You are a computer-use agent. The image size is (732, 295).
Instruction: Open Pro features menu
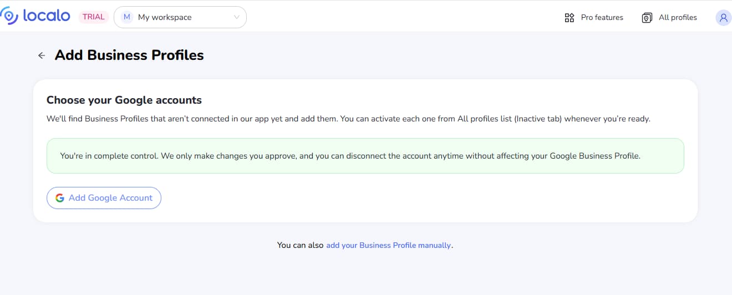coord(594,18)
